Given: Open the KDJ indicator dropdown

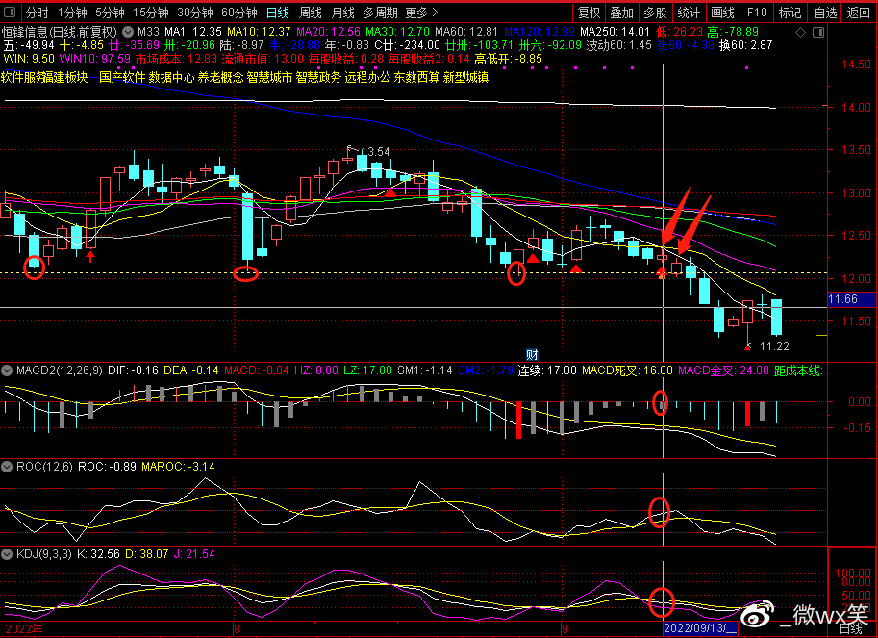Looking at the screenshot, I should [8, 554].
